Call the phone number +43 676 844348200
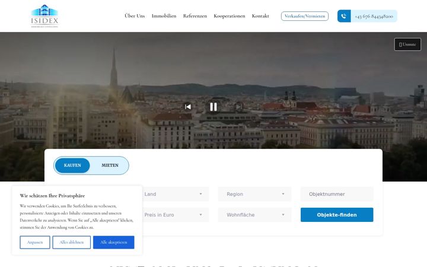This screenshot has height=267, width=427. [x=374, y=16]
